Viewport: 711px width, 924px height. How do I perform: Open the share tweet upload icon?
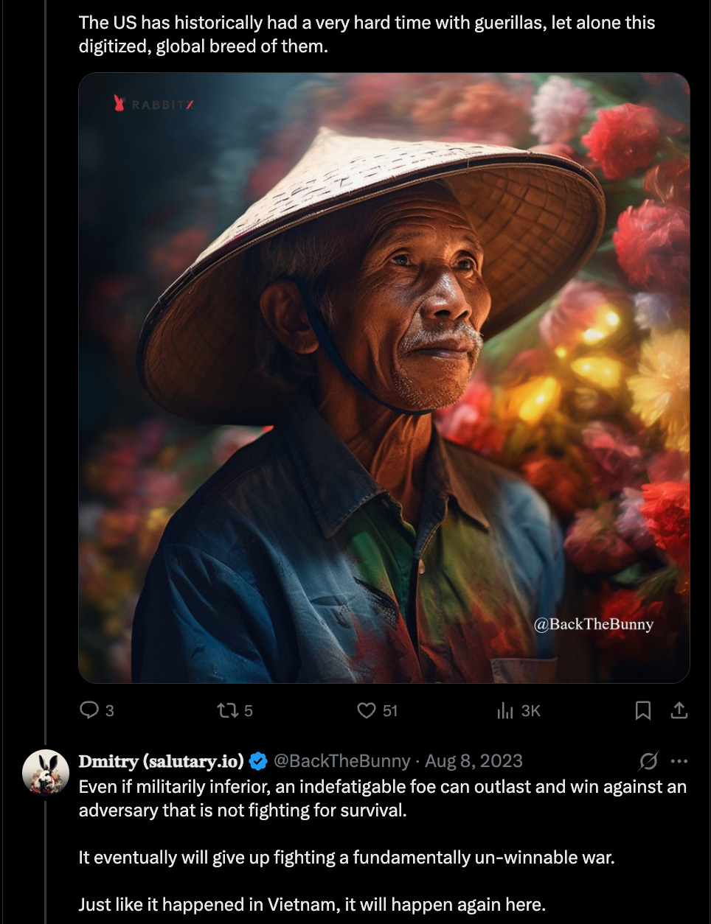pyautogui.click(x=679, y=710)
